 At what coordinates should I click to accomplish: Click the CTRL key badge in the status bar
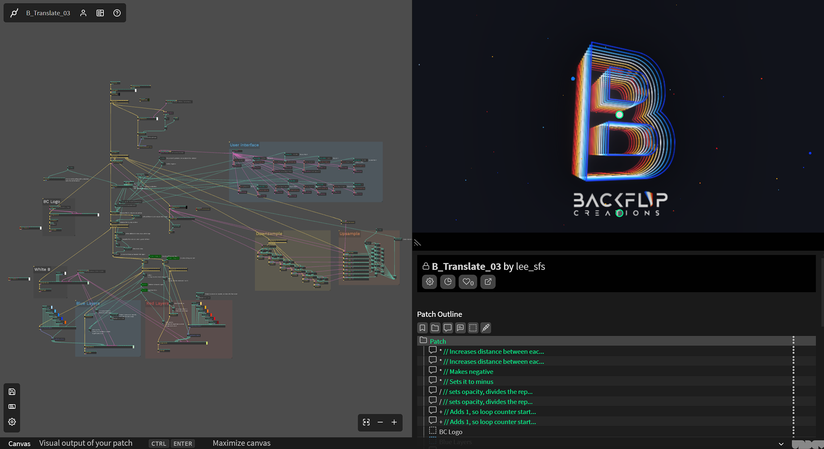[158, 443]
